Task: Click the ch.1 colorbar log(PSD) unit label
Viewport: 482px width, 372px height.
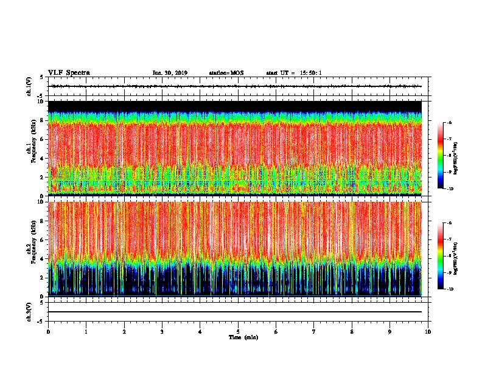Action: point(456,159)
